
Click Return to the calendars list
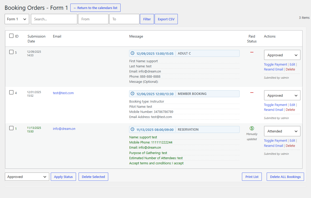95,8
